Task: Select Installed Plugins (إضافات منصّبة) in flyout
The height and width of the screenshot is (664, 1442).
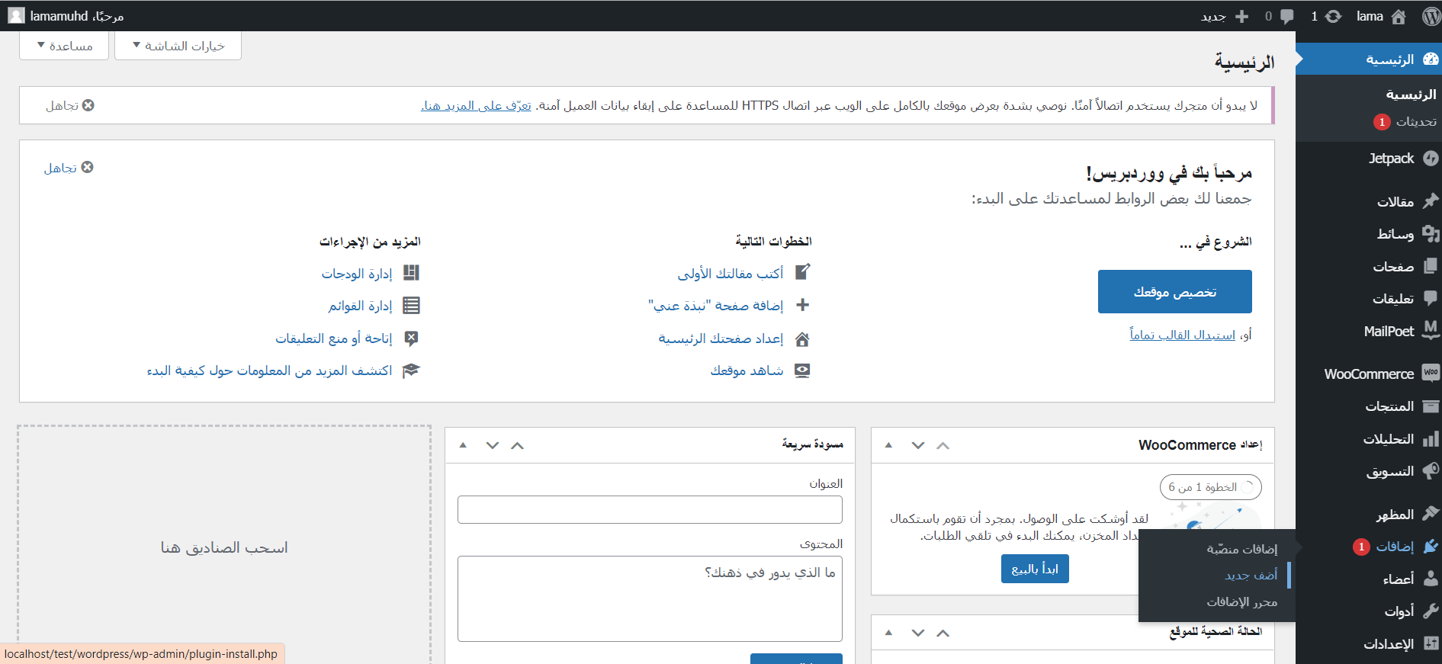Action: tap(1241, 549)
